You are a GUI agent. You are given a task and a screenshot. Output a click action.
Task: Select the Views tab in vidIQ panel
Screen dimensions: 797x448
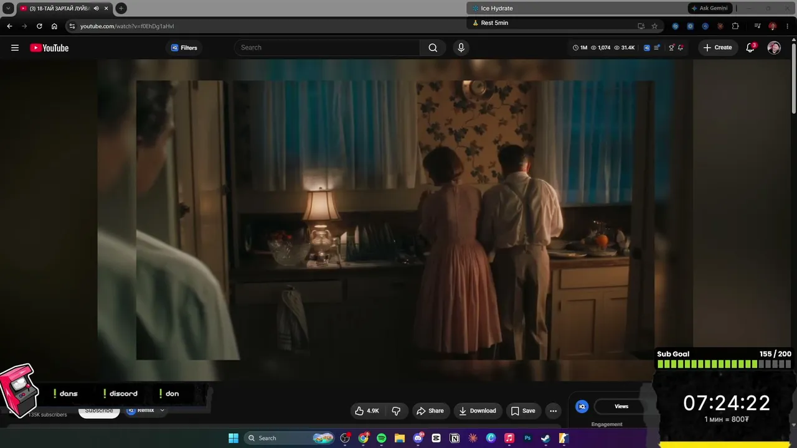point(621,406)
